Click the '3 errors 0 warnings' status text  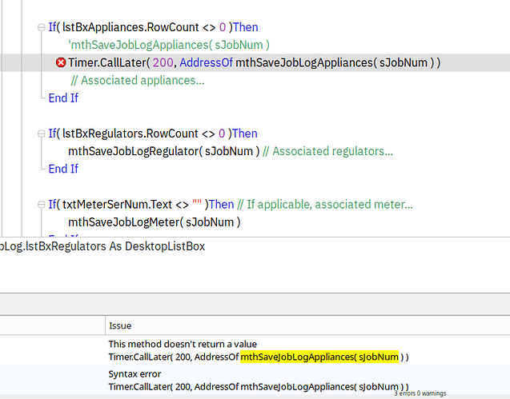click(420, 393)
